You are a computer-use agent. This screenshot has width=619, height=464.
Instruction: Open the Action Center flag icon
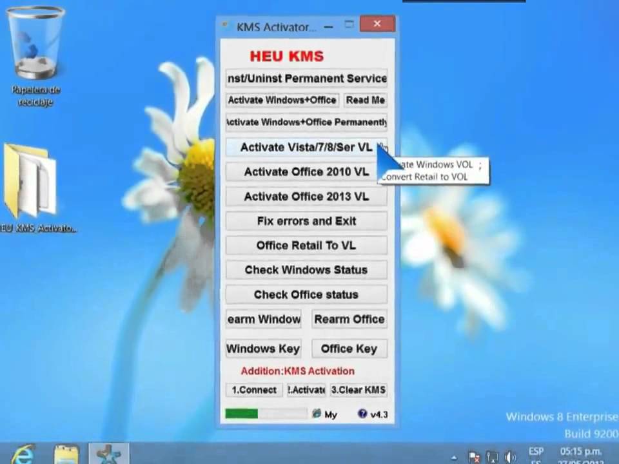coord(474,458)
